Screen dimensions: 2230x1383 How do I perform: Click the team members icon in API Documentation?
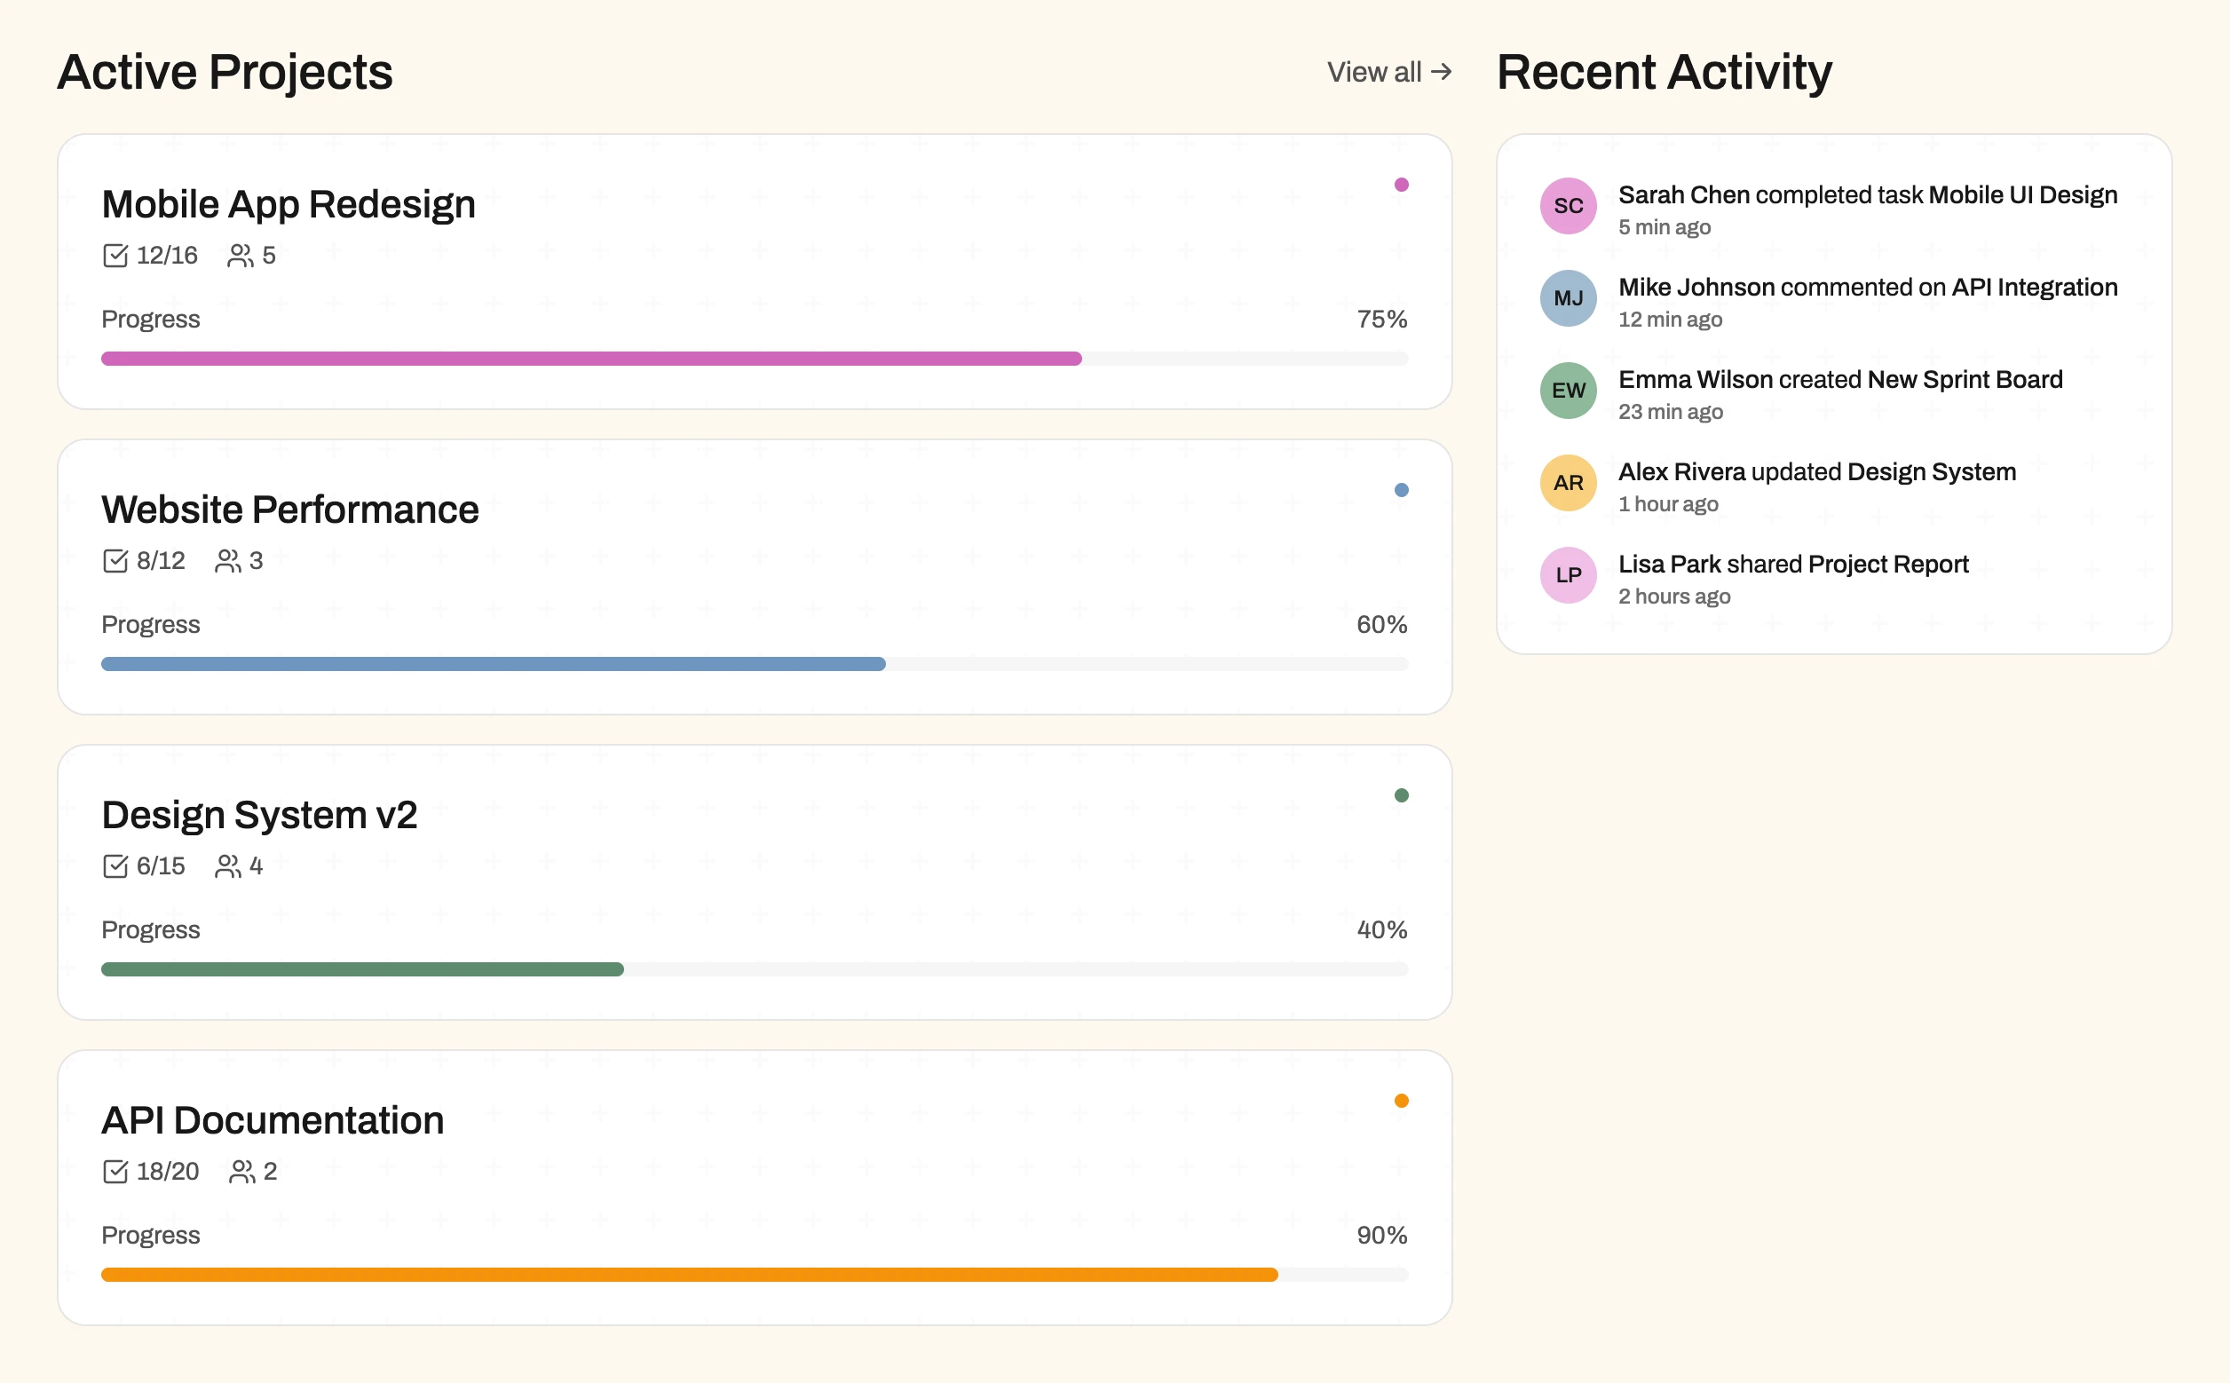[x=241, y=1172]
